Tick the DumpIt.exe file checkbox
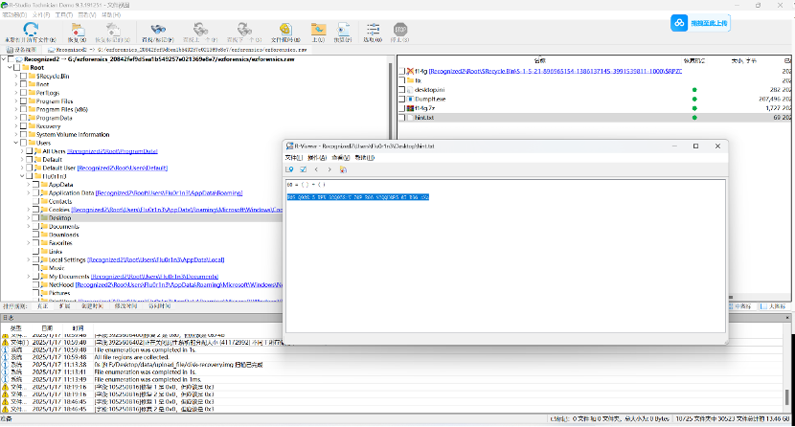Screen dimensions: 795x427 pyautogui.click(x=401, y=100)
